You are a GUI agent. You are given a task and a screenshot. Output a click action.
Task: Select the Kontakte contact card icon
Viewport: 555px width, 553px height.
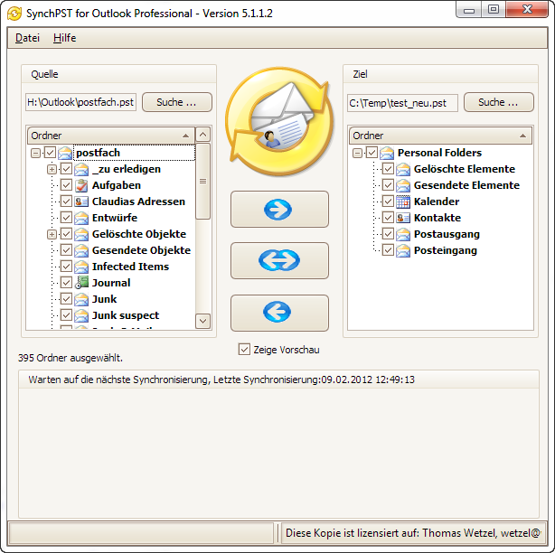[x=404, y=218]
